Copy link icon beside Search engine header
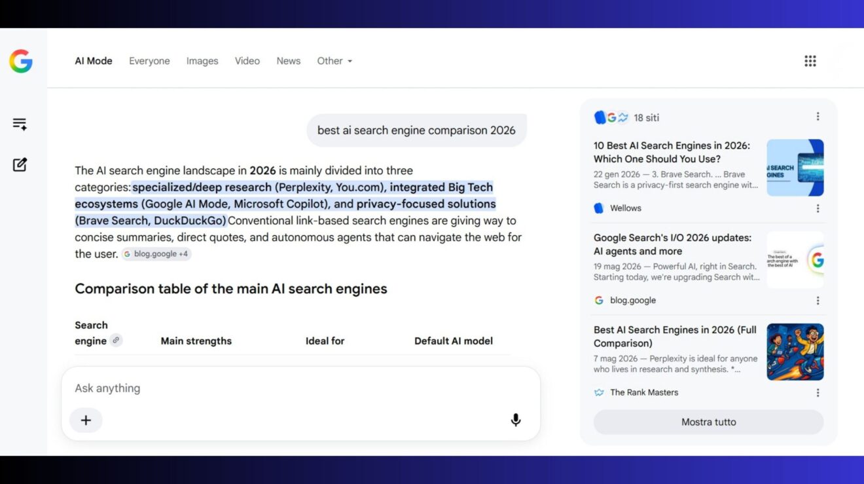The height and width of the screenshot is (484, 864). click(116, 340)
